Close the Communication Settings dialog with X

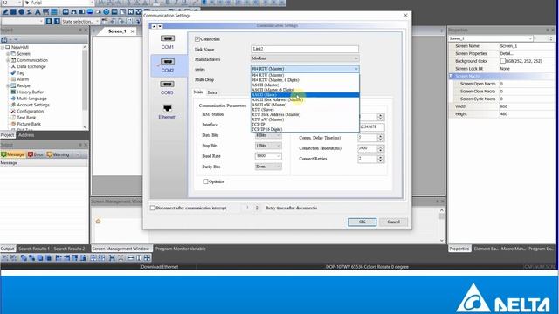(405, 16)
